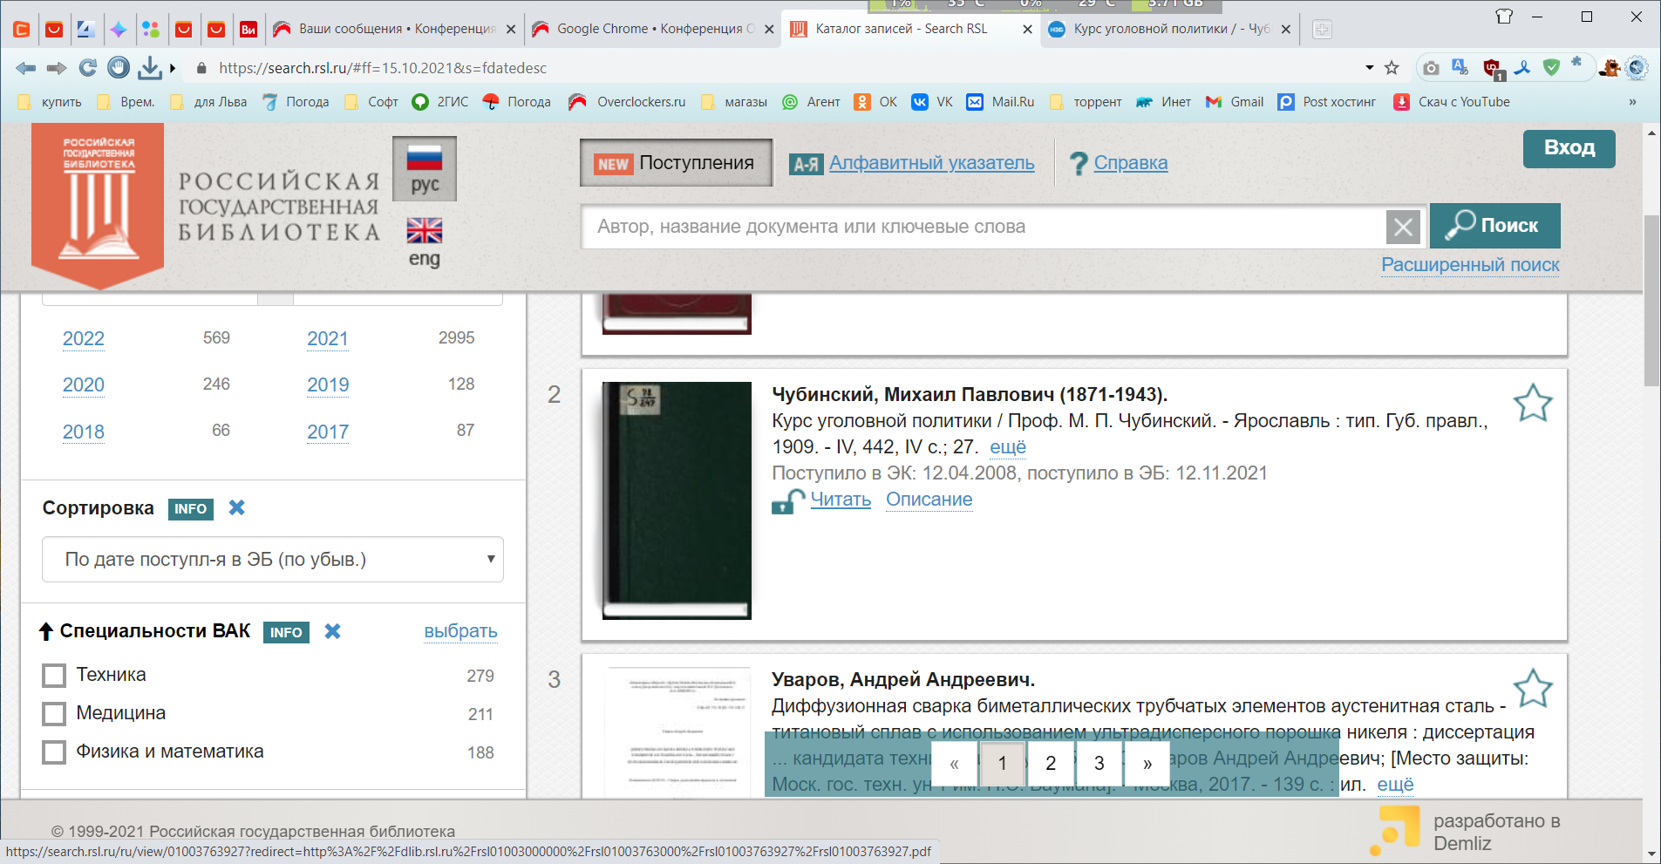Check the Физика и математика checkbox
This screenshot has width=1661, height=864.
click(54, 752)
